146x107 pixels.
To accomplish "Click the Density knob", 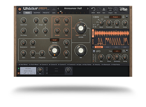I will pos(33,43).
